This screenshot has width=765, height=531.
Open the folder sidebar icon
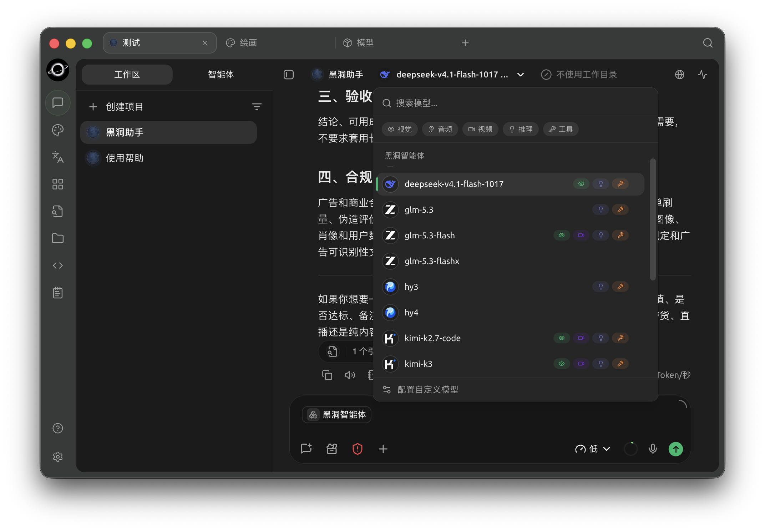point(58,238)
